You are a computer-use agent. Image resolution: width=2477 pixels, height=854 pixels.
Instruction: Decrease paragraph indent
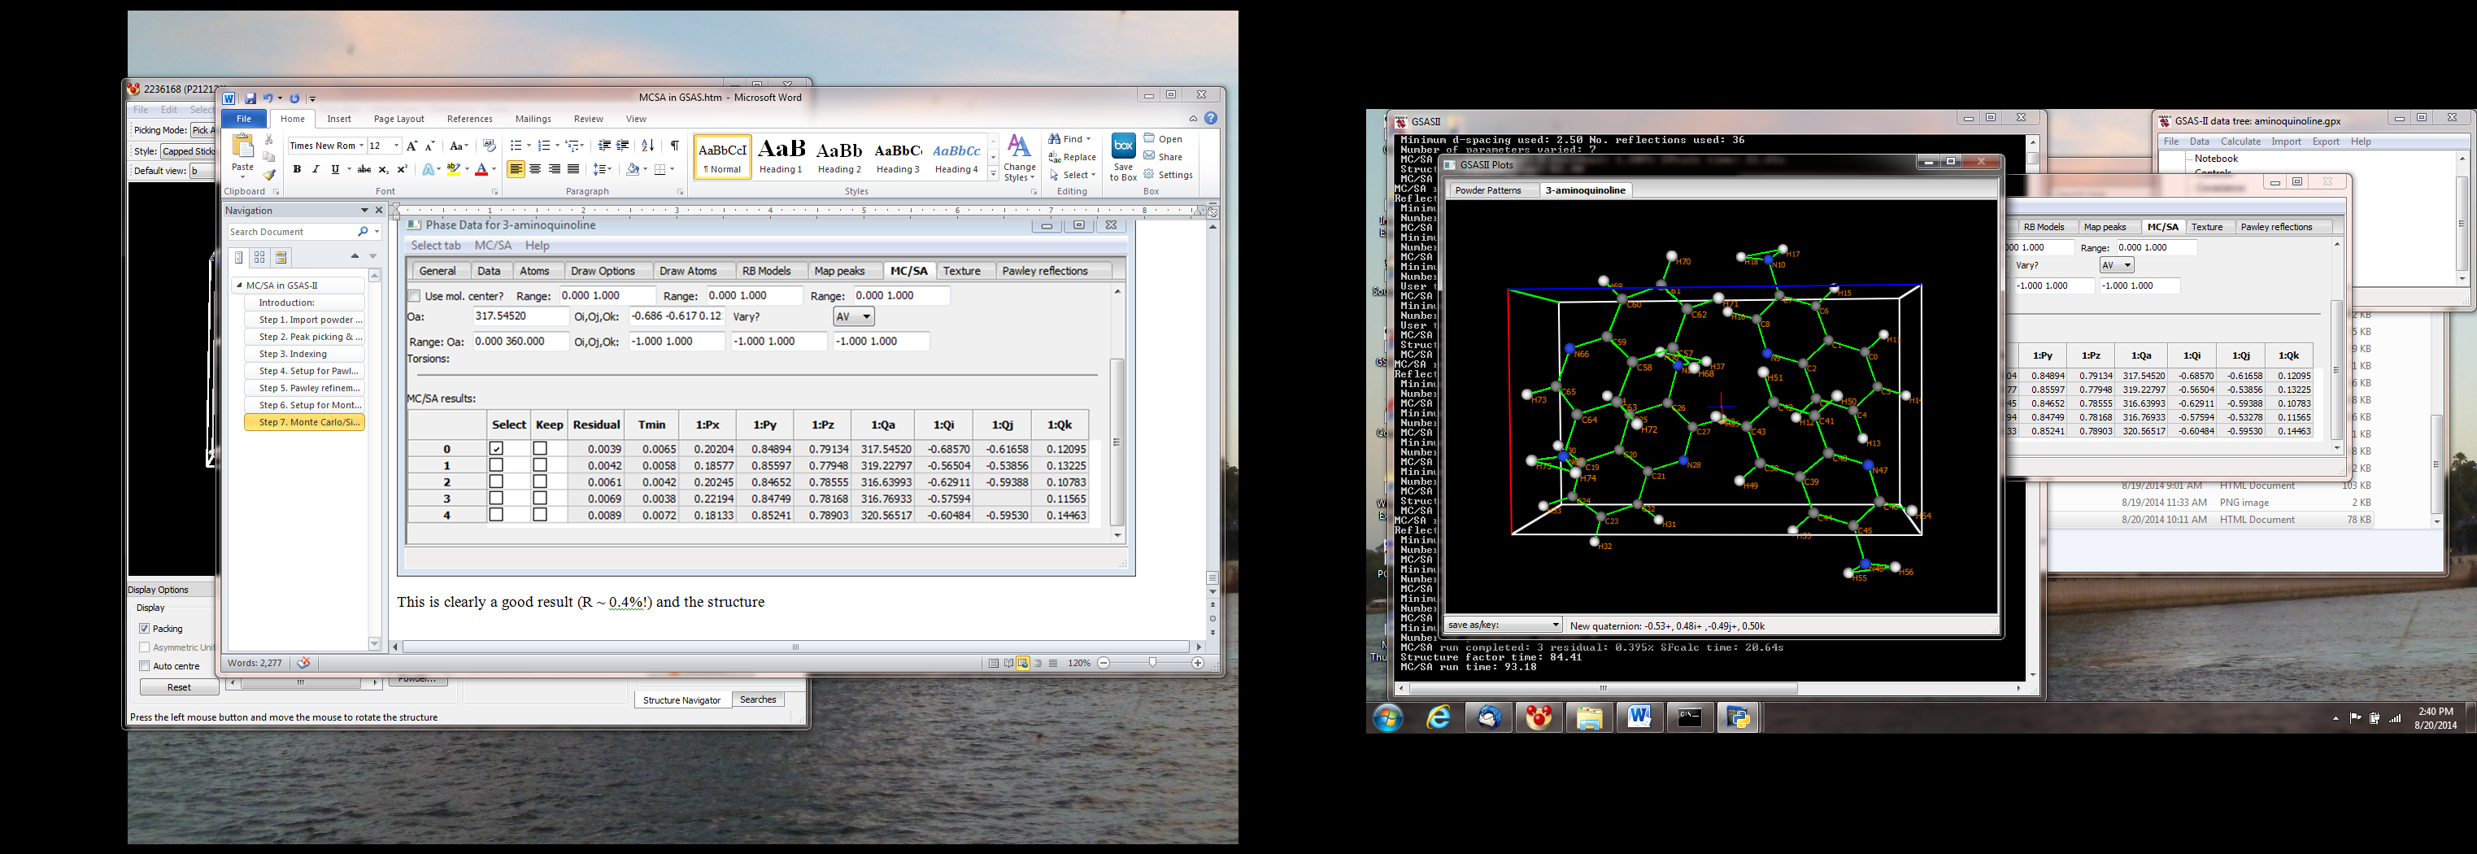604,146
